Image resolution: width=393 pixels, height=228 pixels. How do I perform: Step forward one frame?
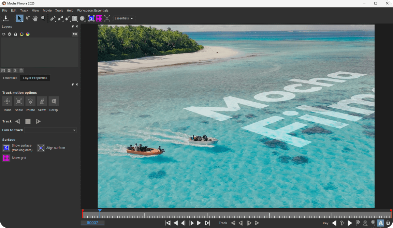pyautogui.click(x=191, y=223)
